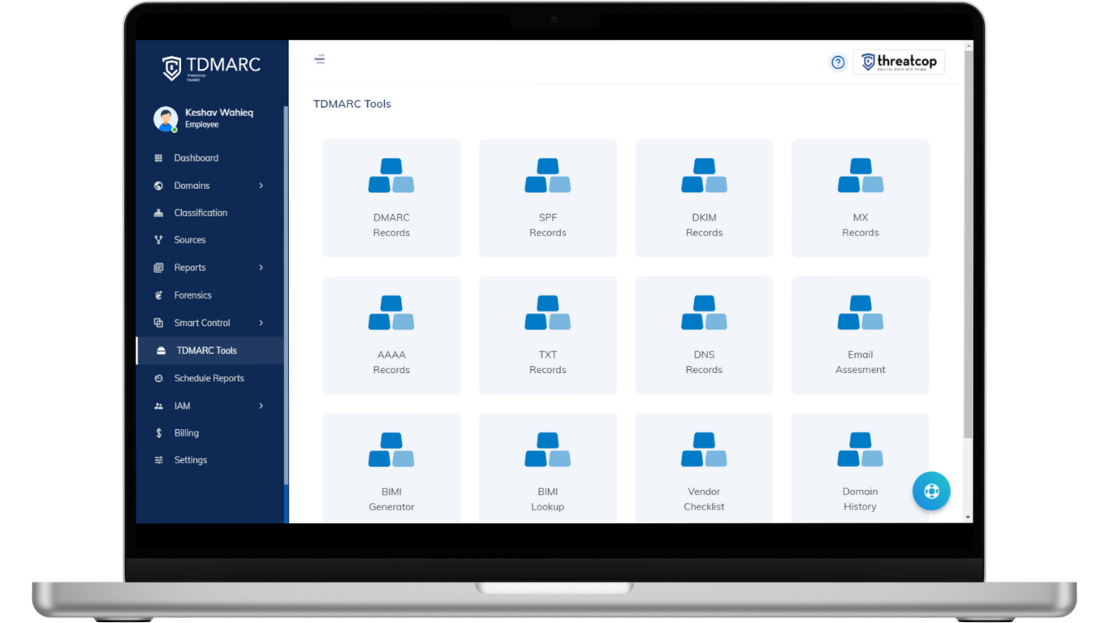Open the Settings sidebar item
The width and height of the screenshot is (1109, 623).
coord(190,460)
